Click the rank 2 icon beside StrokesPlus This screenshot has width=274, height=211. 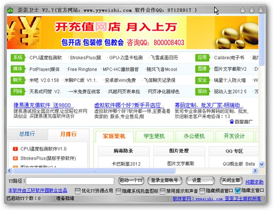[15, 158]
